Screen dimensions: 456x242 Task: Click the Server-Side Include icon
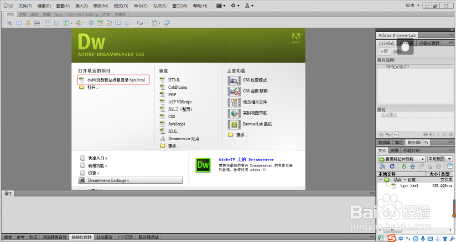[109, 23]
